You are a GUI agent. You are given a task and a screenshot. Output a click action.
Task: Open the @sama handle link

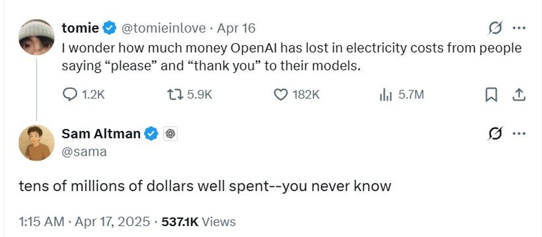point(84,151)
